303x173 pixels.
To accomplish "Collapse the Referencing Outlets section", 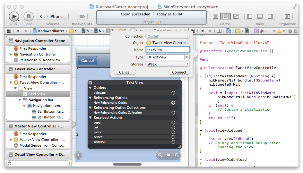I will pos(90,98).
